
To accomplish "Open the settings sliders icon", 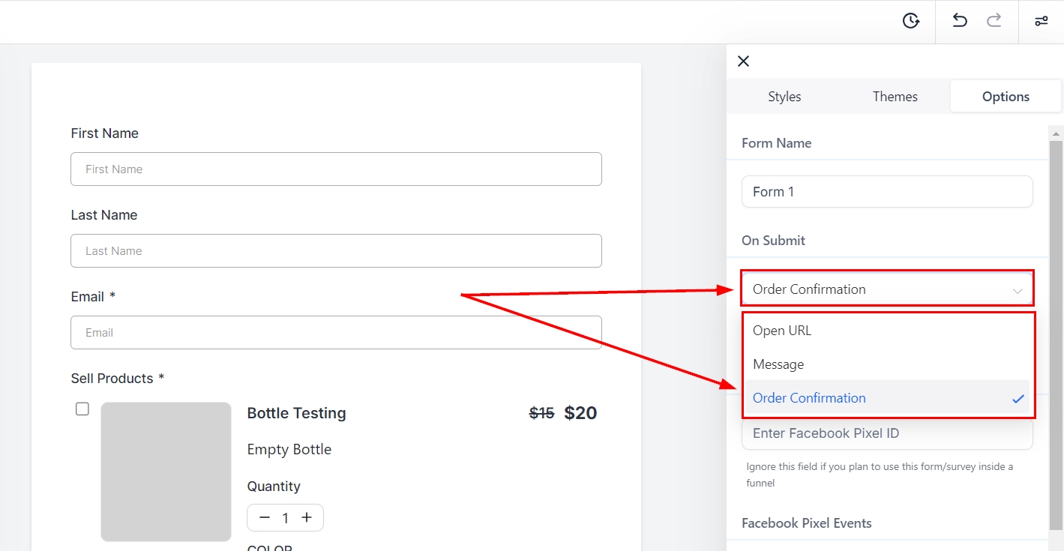I will pyautogui.click(x=1042, y=21).
